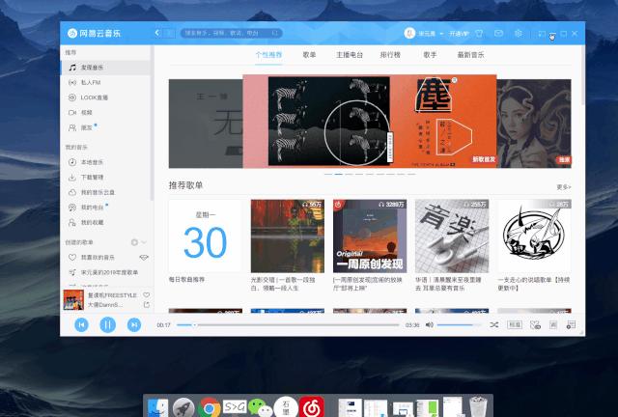This screenshot has width=618, height=417.
Task: Switch to the Playlists (歌单) tab
Action: point(309,55)
